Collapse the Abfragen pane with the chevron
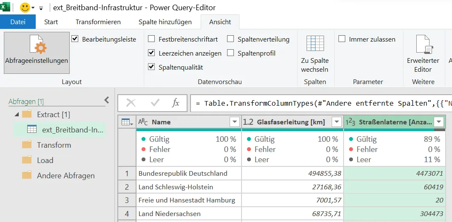This screenshot has height=222, width=452. [107, 100]
